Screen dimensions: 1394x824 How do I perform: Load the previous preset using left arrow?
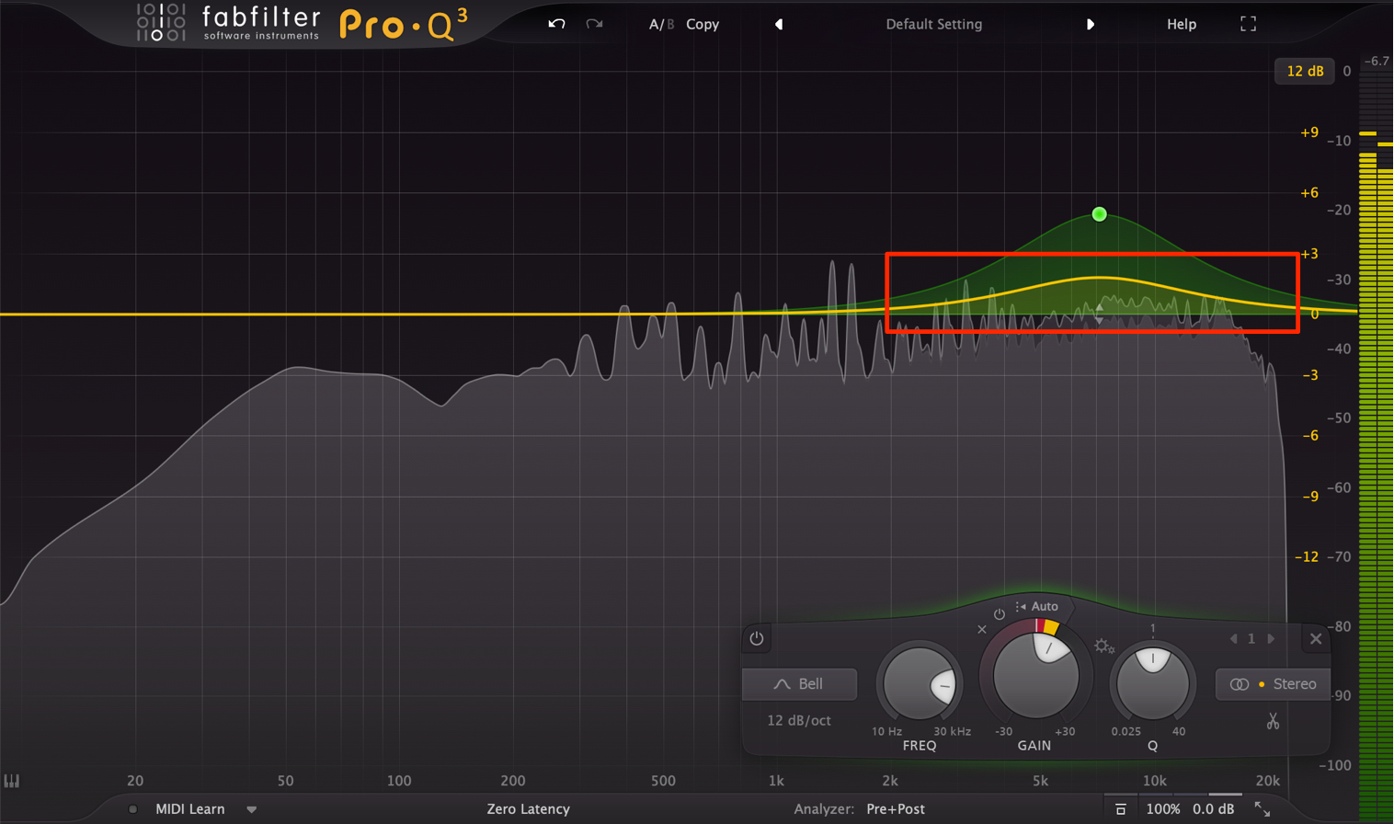pos(779,25)
